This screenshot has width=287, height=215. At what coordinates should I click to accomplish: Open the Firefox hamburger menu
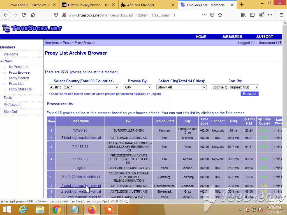tap(282, 15)
